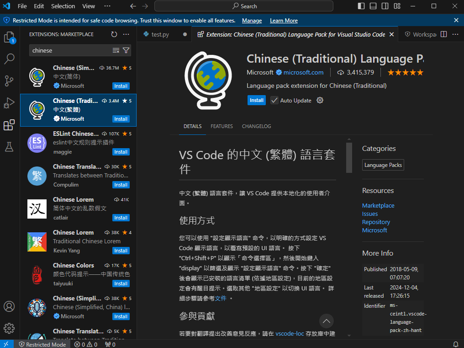Open the Testing flask icon

(9, 147)
